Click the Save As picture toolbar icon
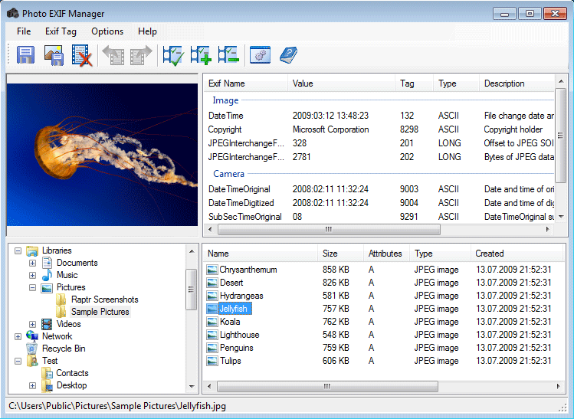Viewport: 574px width, 419px height. click(x=54, y=55)
